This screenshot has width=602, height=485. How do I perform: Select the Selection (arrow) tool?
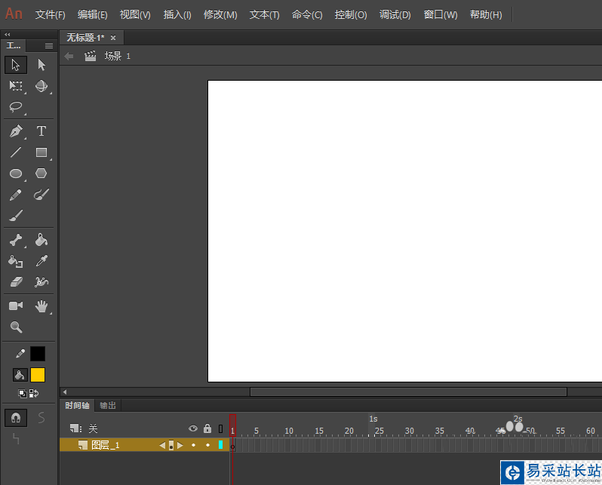(x=16, y=65)
